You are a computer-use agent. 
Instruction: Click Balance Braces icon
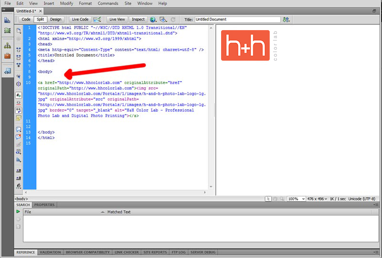coord(19,84)
